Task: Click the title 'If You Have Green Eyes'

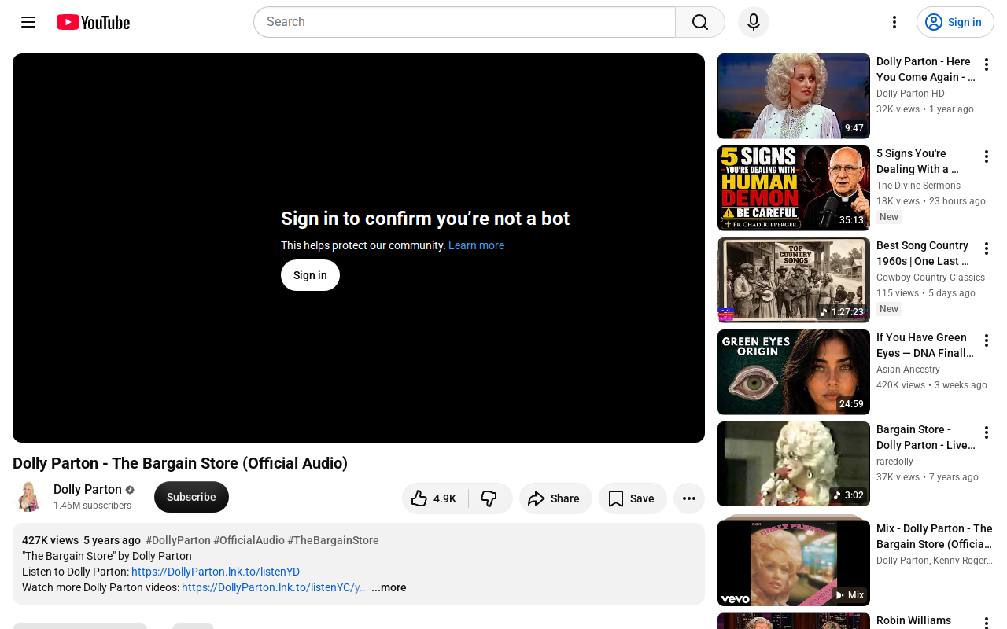Action: 925,345
